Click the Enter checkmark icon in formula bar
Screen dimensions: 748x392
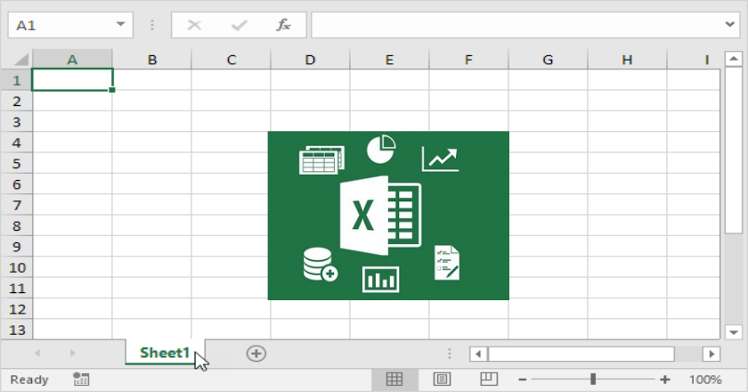point(239,25)
